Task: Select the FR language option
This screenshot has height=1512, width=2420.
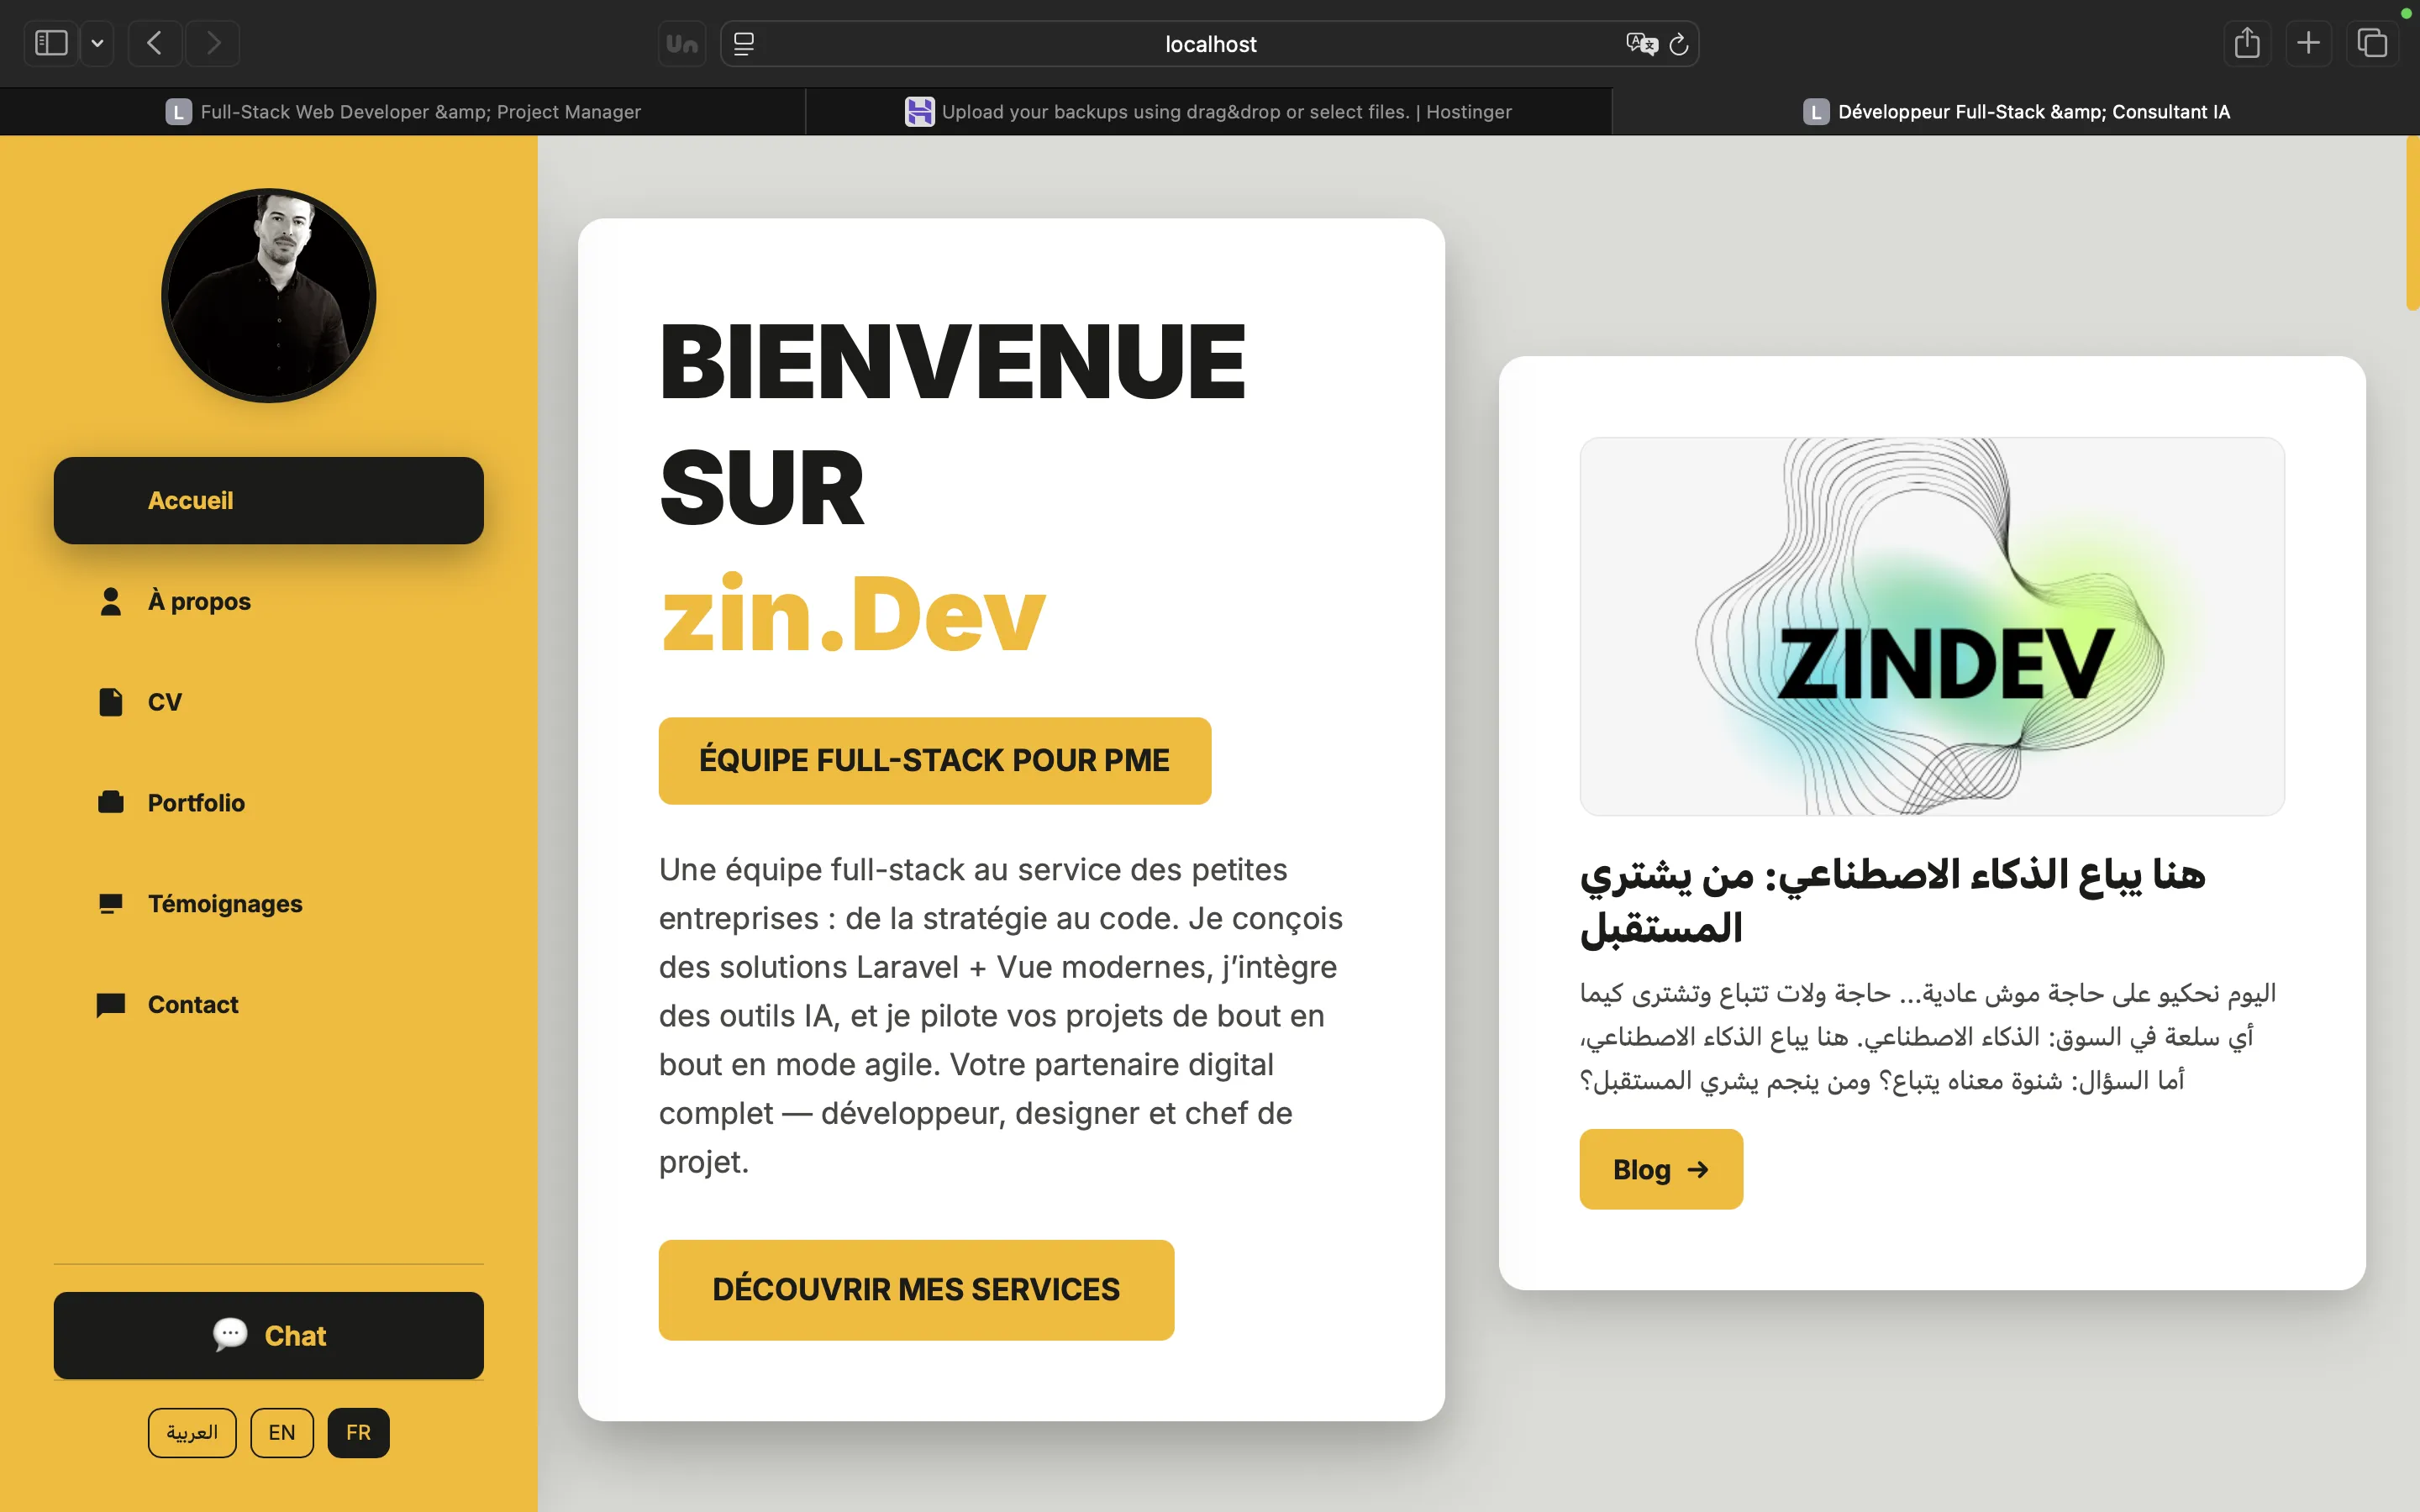Action: (x=358, y=1432)
